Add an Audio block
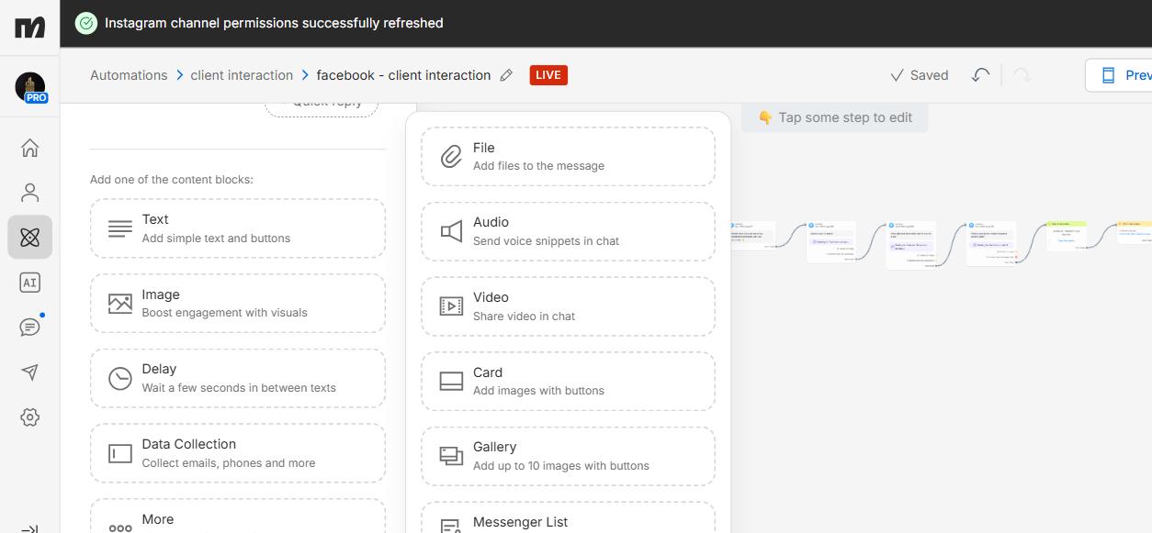Viewport: 1152px width, 533px height. 568,231
